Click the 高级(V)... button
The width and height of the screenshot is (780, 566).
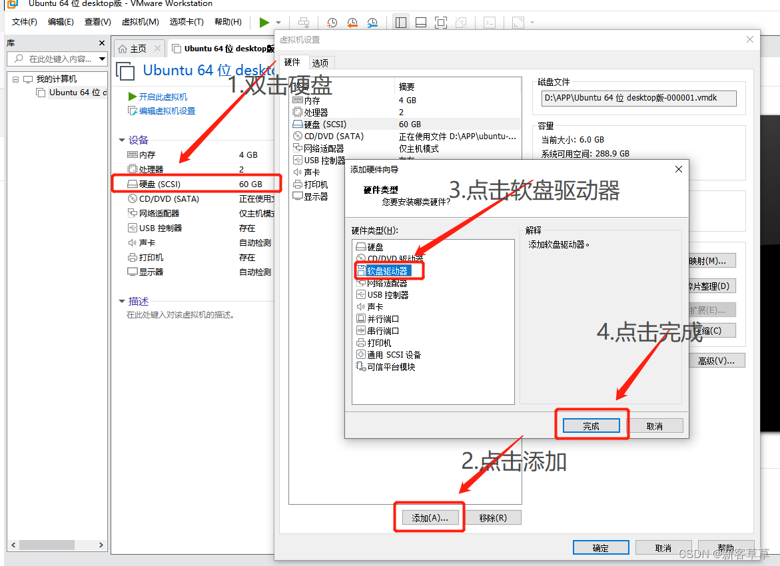click(717, 361)
